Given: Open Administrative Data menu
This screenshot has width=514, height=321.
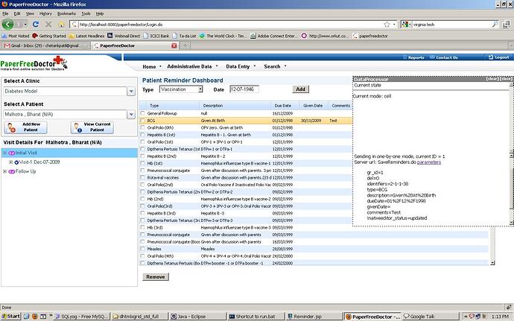Looking at the screenshot, I should pos(192,66).
